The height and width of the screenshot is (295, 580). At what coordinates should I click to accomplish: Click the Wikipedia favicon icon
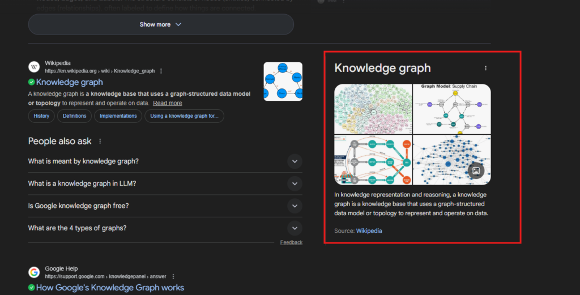[x=34, y=67]
